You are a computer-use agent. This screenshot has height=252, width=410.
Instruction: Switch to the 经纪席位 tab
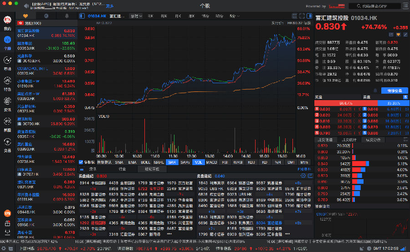click(152, 169)
